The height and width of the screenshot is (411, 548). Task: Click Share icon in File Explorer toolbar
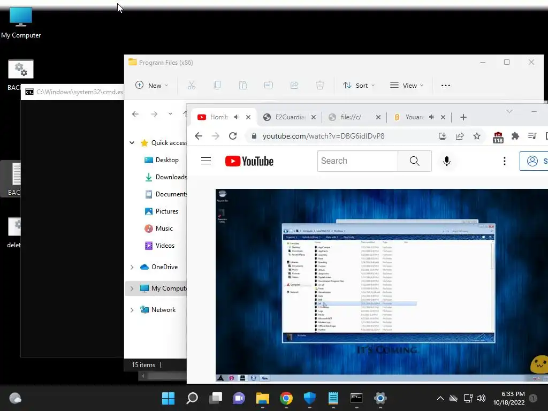click(294, 85)
